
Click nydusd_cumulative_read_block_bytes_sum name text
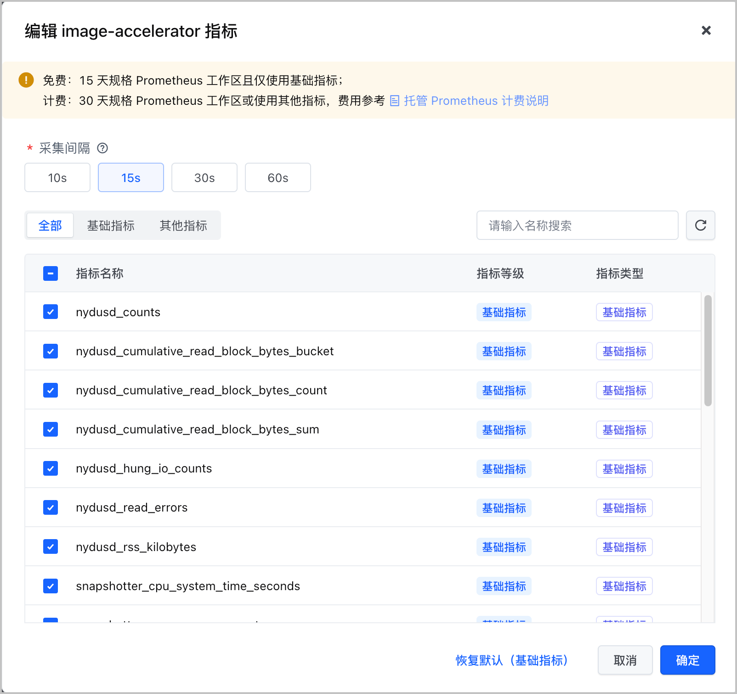point(198,429)
